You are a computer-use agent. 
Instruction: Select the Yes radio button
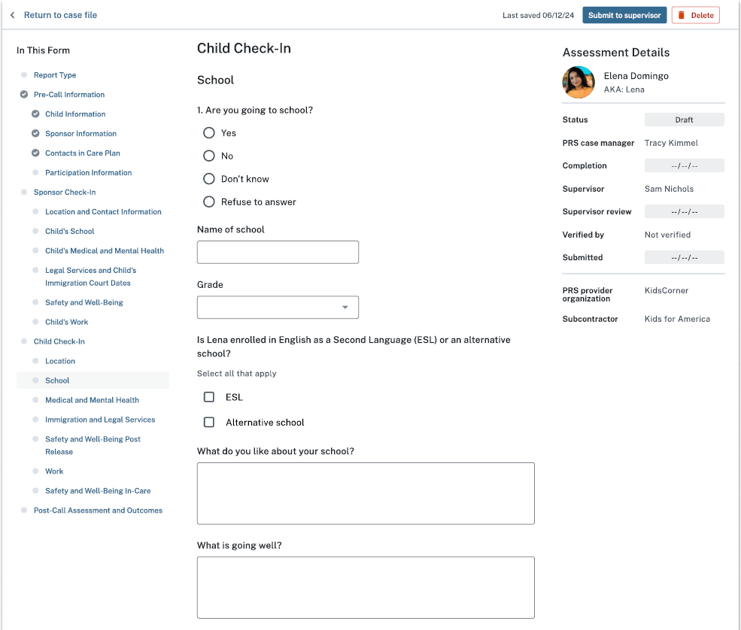tap(209, 133)
